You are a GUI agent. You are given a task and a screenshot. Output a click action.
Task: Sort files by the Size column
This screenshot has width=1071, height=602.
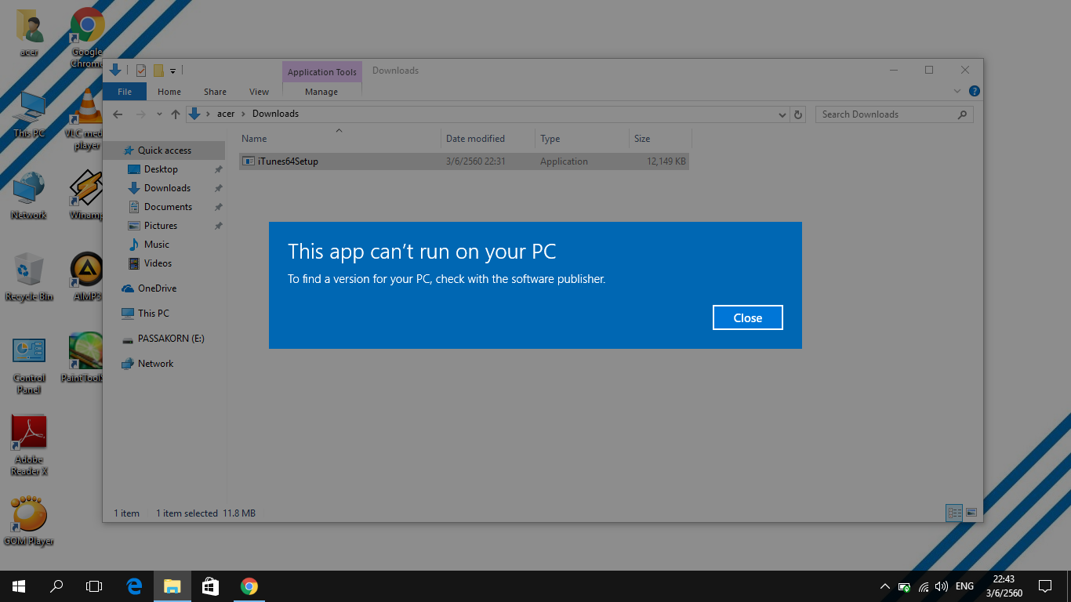tap(661, 139)
